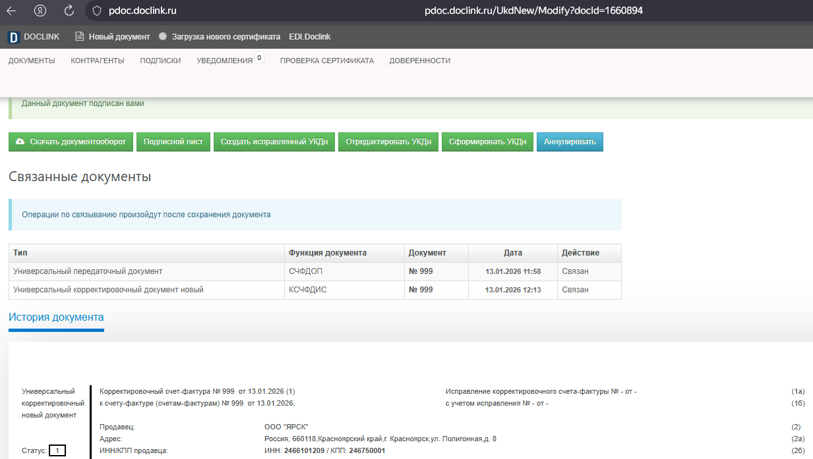The width and height of the screenshot is (813, 459).
Task: Click the "ИНН/КПП продавца:" label
Action: tap(134, 450)
